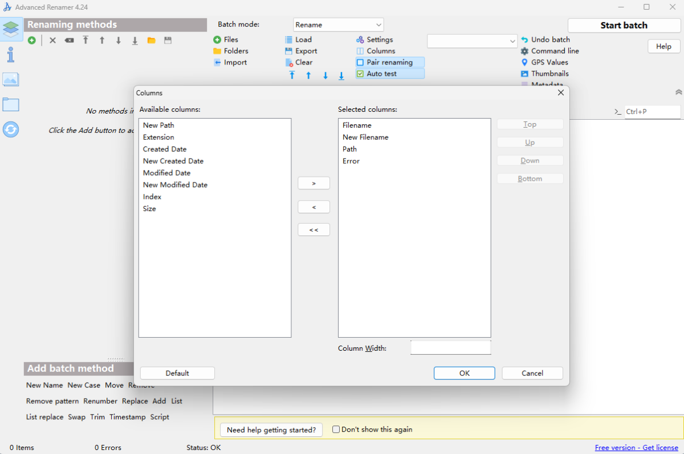Click Import in the toolbar
Image resolution: width=684 pixels, height=454 pixels.
pos(230,62)
